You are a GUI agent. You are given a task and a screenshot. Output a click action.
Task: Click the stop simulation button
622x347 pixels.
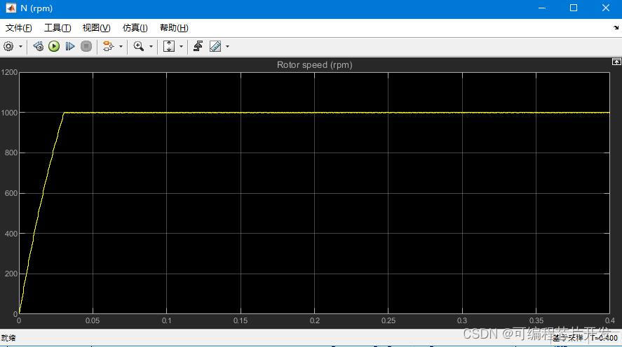tap(86, 47)
